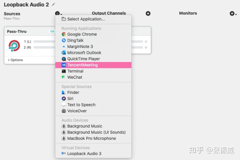The image size is (240, 160).
Task: Choose QuickTime Player from the list
Action: (93, 59)
